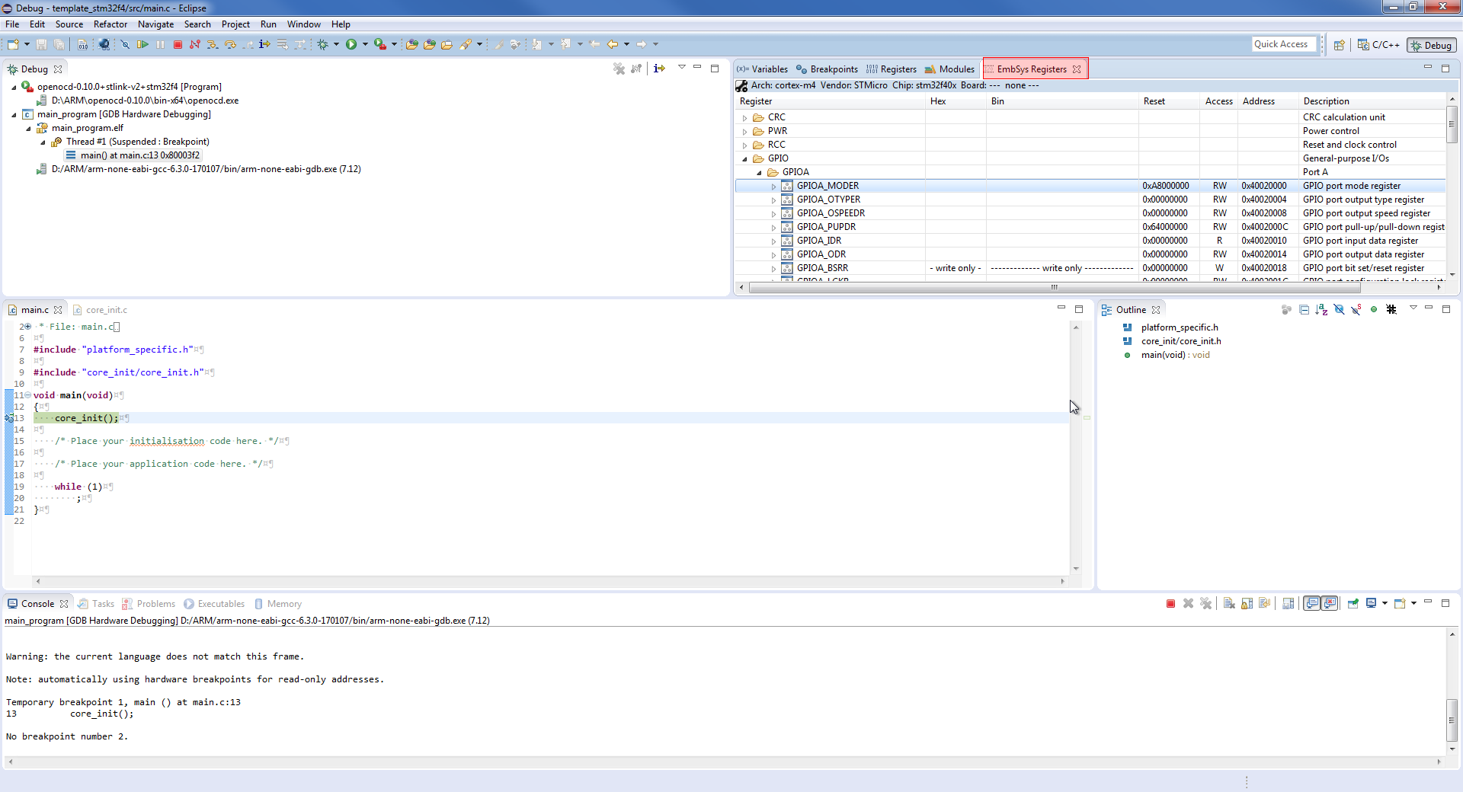1463x792 pixels.
Task: Sort the Outline alphabetically
Action: pos(1321,310)
